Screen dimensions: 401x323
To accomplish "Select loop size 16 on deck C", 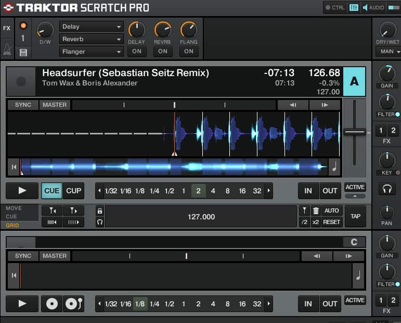I will click(242, 304).
